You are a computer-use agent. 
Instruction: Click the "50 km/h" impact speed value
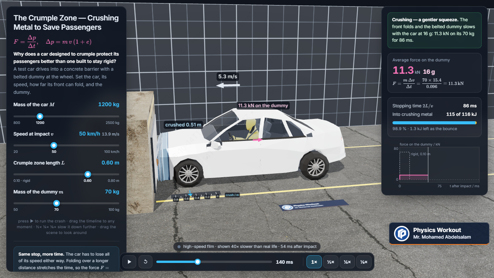pyautogui.click(x=89, y=134)
